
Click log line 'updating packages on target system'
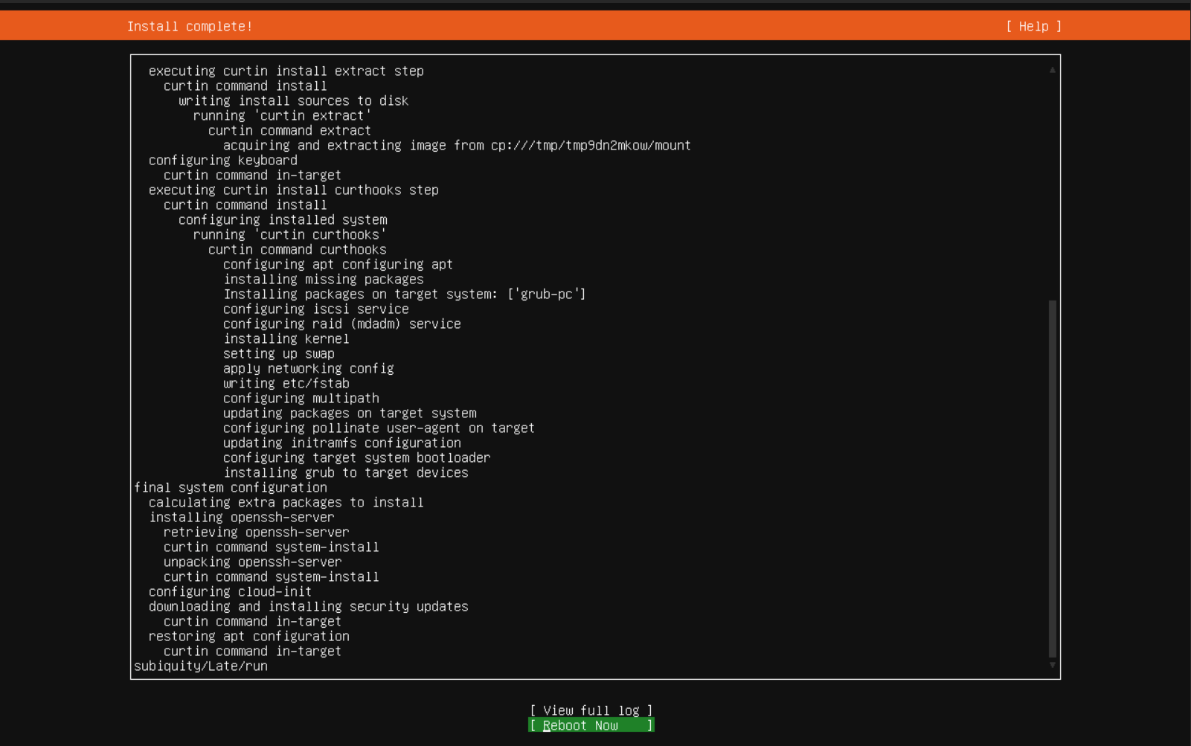(350, 413)
